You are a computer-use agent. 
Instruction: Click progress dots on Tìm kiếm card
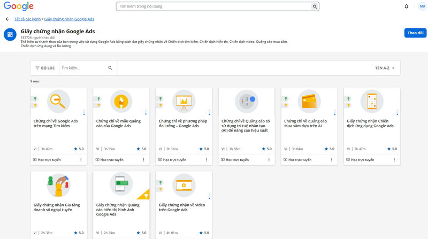84,112
